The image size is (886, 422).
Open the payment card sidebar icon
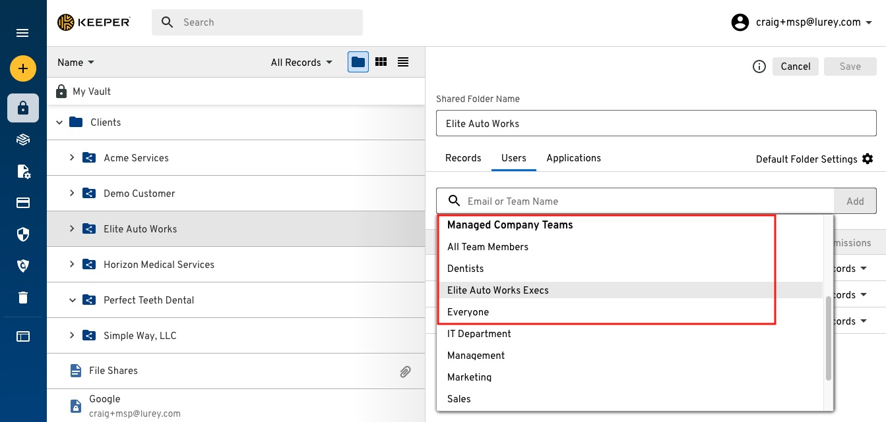point(23,203)
